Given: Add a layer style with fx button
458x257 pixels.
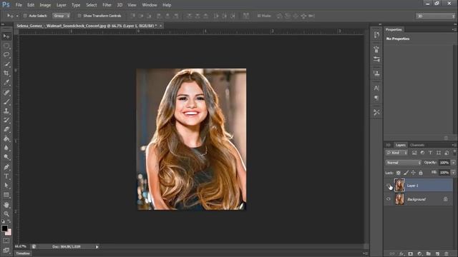Looking at the screenshot, I should tap(401, 254).
